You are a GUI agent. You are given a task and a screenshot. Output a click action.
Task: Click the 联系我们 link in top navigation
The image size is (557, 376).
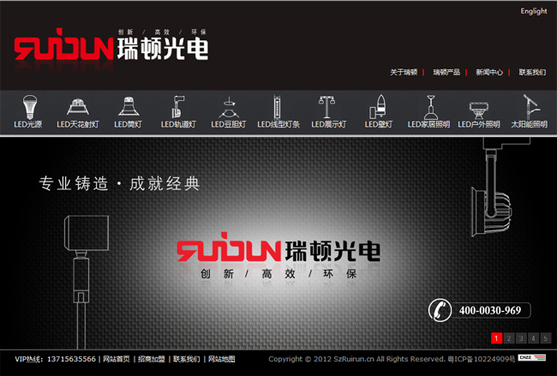pos(532,73)
